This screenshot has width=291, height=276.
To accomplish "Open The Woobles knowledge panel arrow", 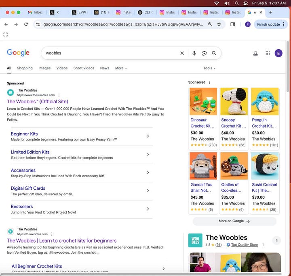I will point(276,240).
